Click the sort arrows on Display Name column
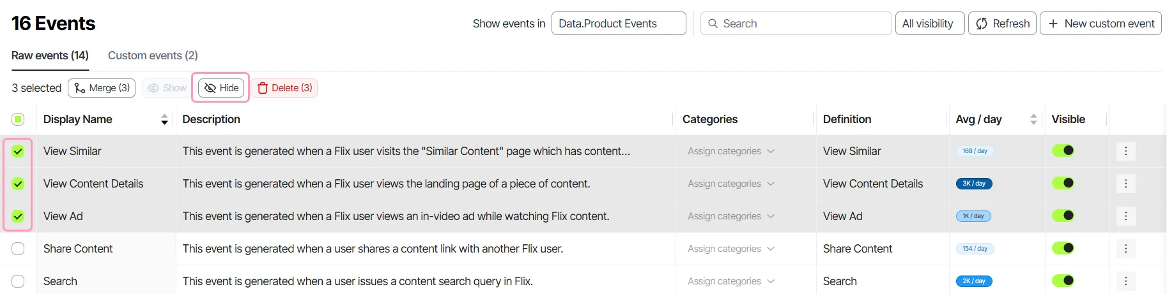Viewport: 1174px width, 294px height. (x=164, y=119)
